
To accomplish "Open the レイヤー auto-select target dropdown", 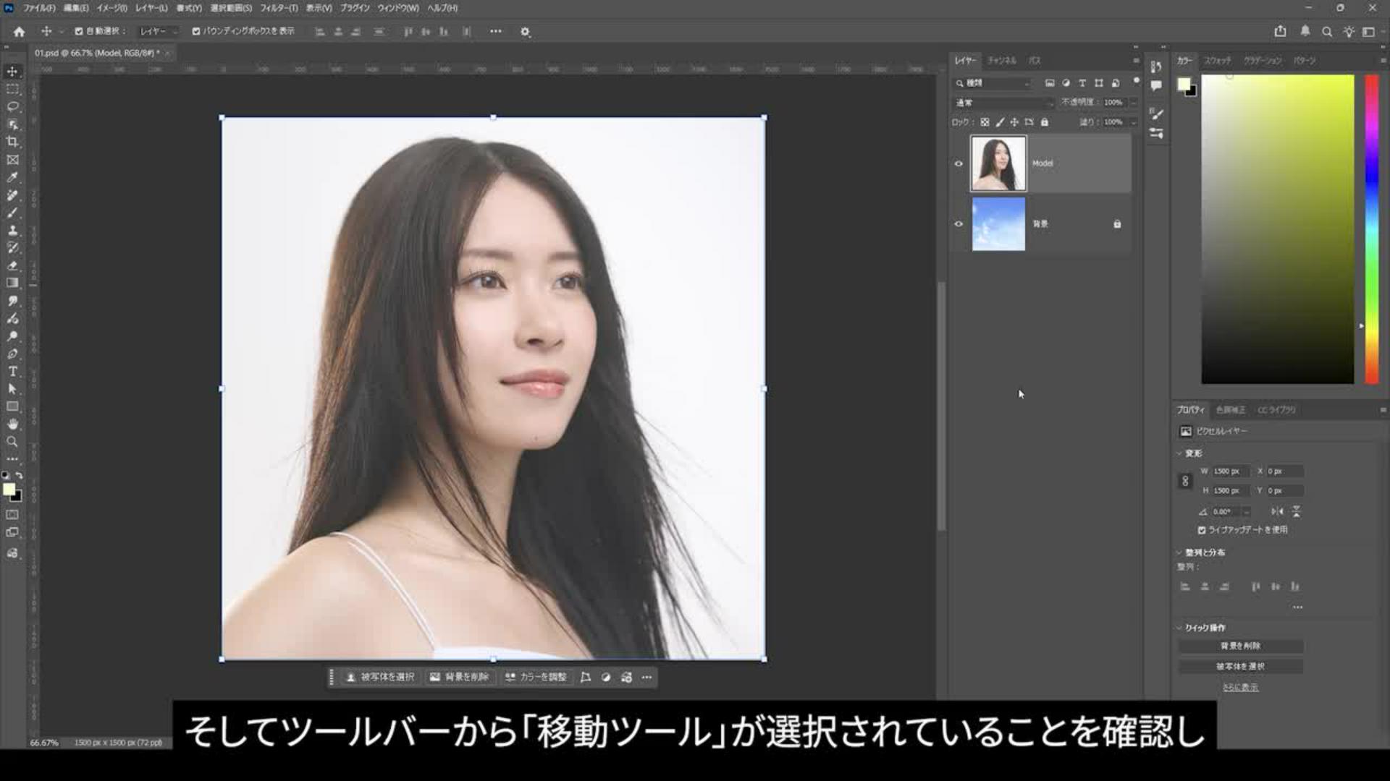I will pos(159,31).
